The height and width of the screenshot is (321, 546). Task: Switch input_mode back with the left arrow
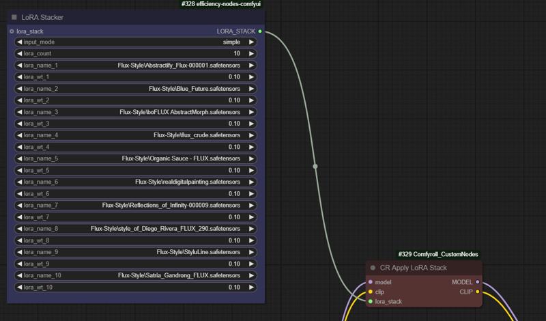pos(20,42)
